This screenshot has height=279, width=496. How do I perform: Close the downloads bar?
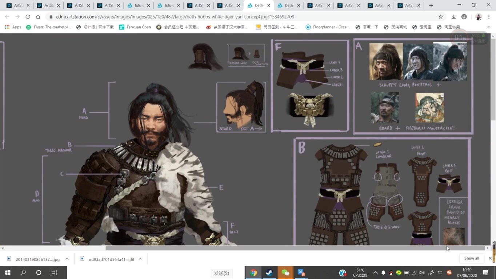490,258
